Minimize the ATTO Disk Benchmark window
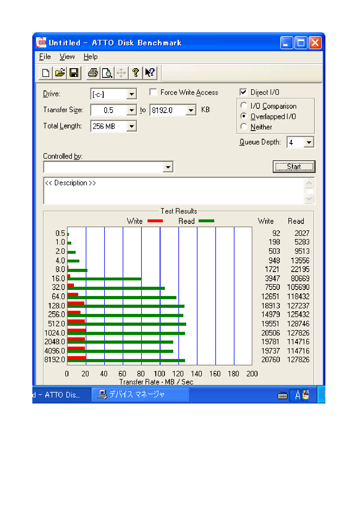 pyautogui.click(x=286, y=43)
